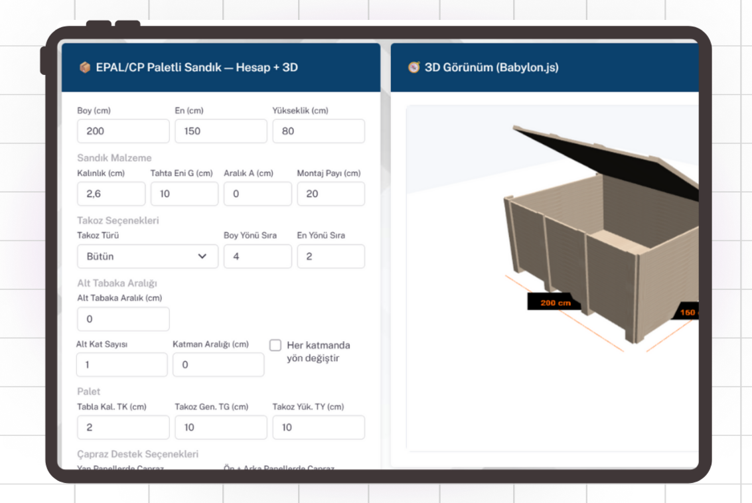The width and height of the screenshot is (752, 503).
Task: Click the Takoz Gen. TG input
Action: [220, 427]
